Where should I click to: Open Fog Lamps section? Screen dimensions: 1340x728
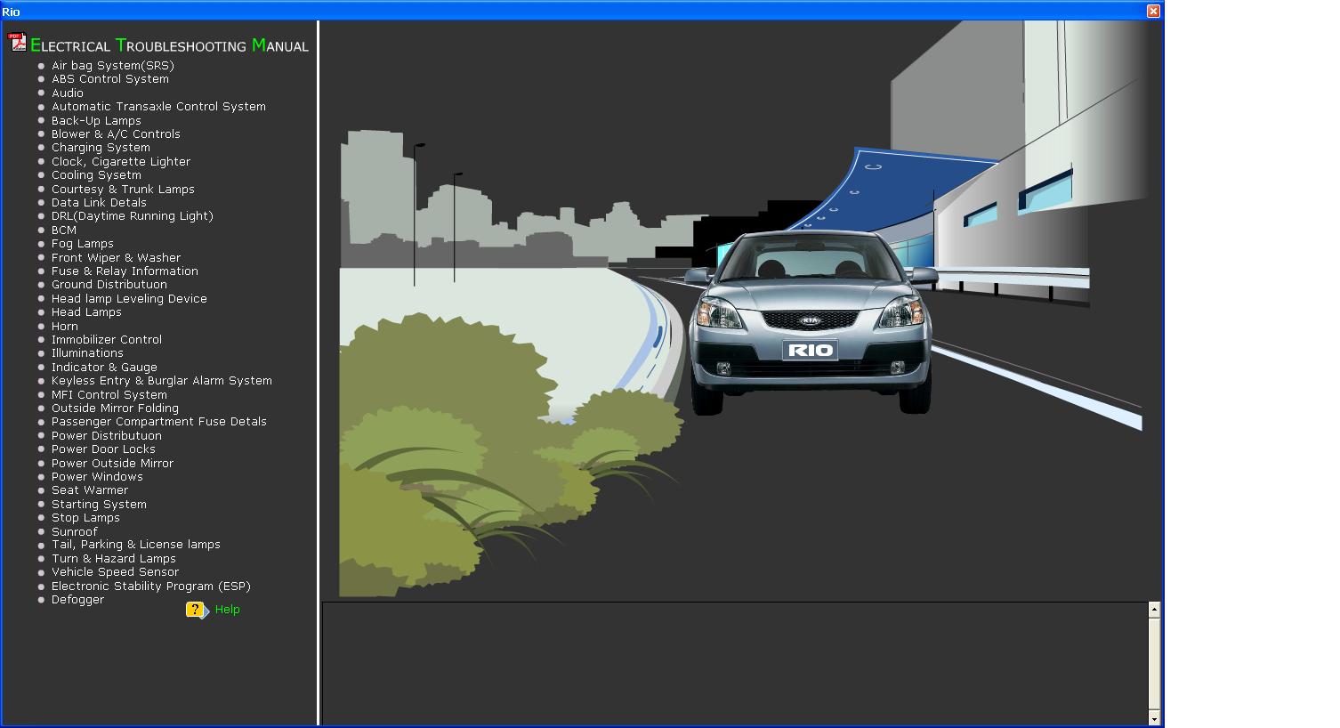click(82, 244)
